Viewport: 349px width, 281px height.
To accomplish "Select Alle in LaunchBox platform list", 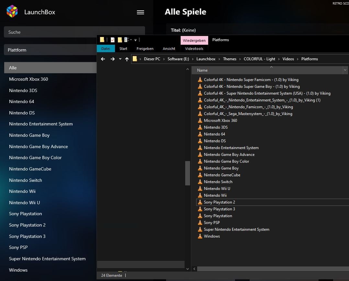I will 50,68.
